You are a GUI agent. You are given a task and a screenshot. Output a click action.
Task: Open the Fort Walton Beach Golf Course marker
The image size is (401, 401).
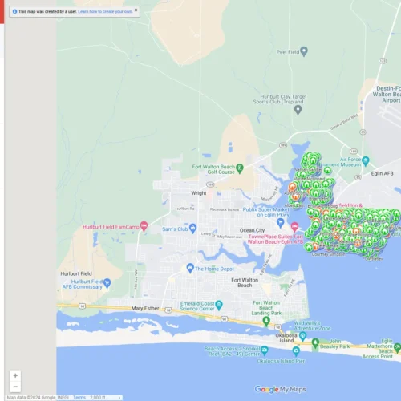(x=240, y=168)
